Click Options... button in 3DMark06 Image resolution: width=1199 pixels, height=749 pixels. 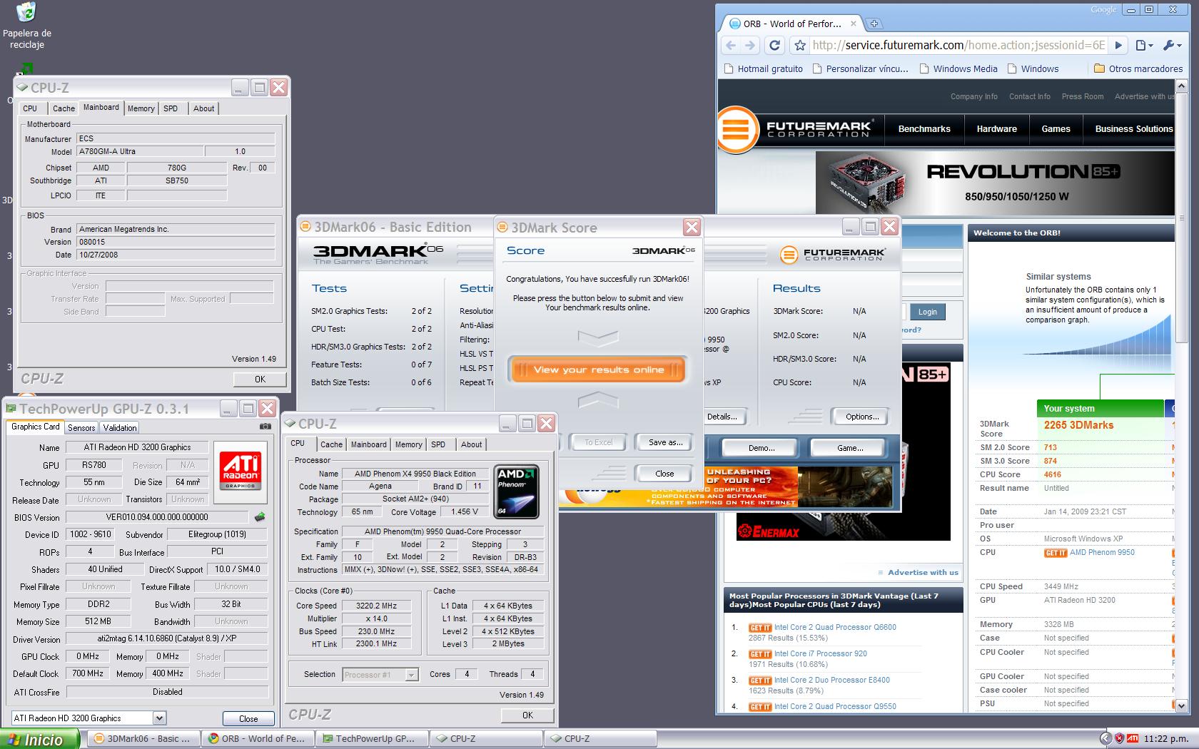coord(862,417)
